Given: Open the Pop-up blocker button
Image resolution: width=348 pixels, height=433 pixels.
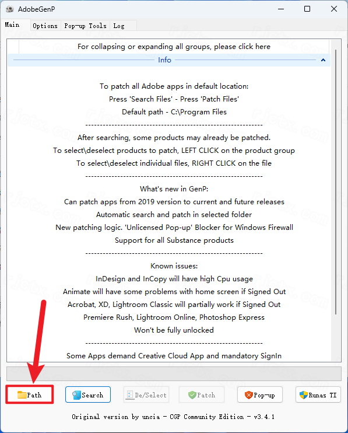Looking at the screenshot, I should coord(260,394).
